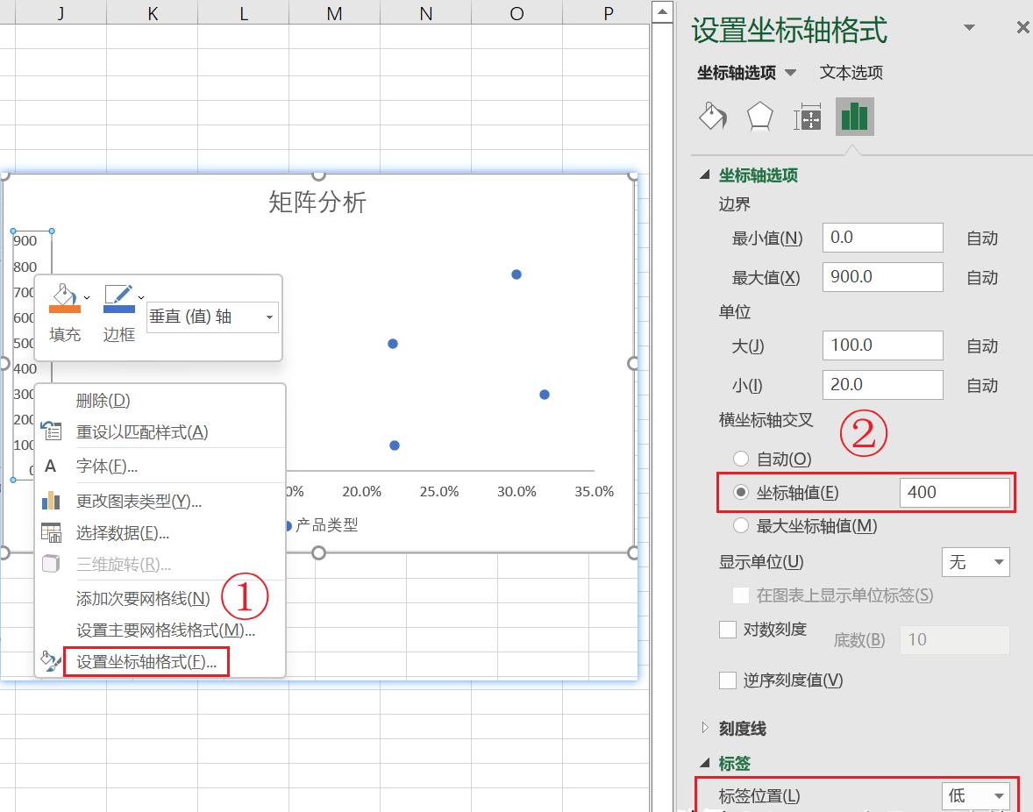Open the 边框 color dropdown arrow
Screen dimensions: 1033x812
(141, 297)
